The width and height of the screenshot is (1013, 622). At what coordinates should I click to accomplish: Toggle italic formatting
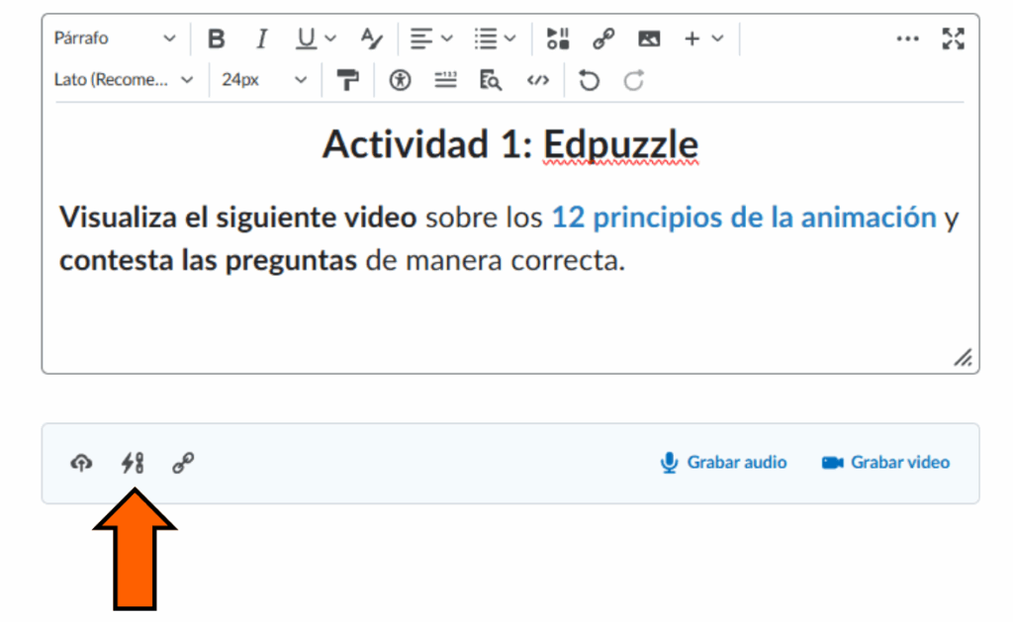click(x=261, y=39)
